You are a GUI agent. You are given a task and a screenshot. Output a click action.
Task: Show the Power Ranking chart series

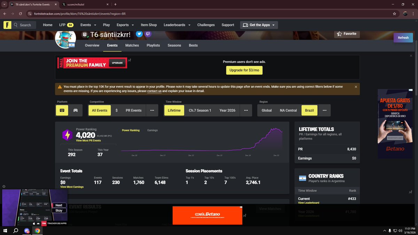coord(131,130)
